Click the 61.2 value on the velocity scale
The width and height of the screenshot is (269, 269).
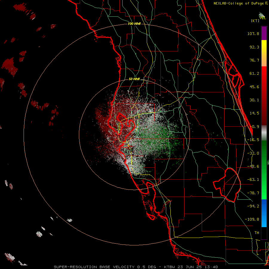point(254,74)
